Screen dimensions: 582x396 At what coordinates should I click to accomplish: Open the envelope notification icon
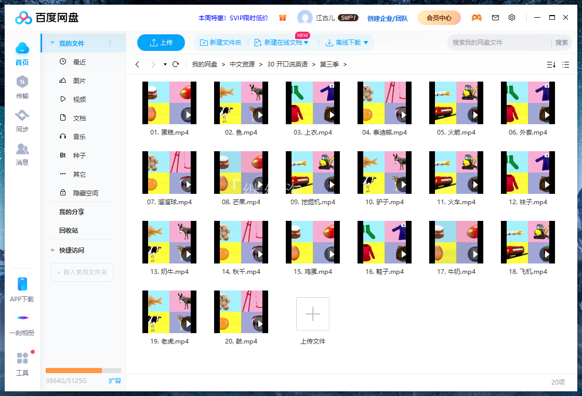pyautogui.click(x=495, y=17)
